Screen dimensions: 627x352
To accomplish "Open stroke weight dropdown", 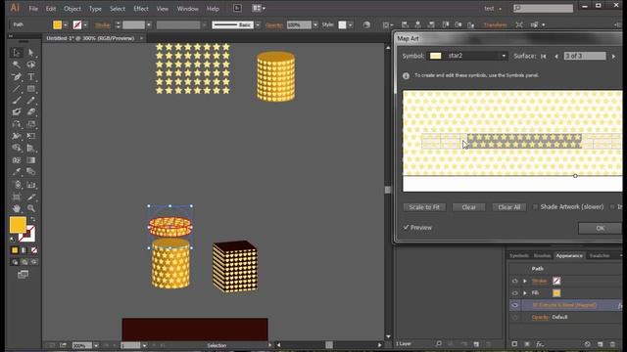I will click(x=149, y=24).
